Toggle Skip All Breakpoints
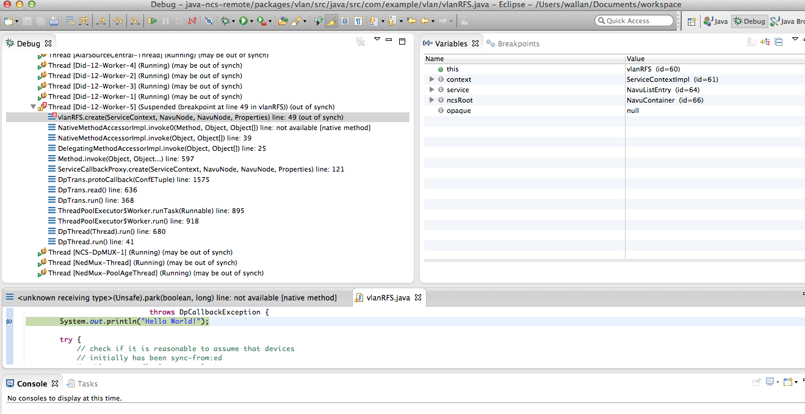The height and width of the screenshot is (414, 805). (208, 21)
